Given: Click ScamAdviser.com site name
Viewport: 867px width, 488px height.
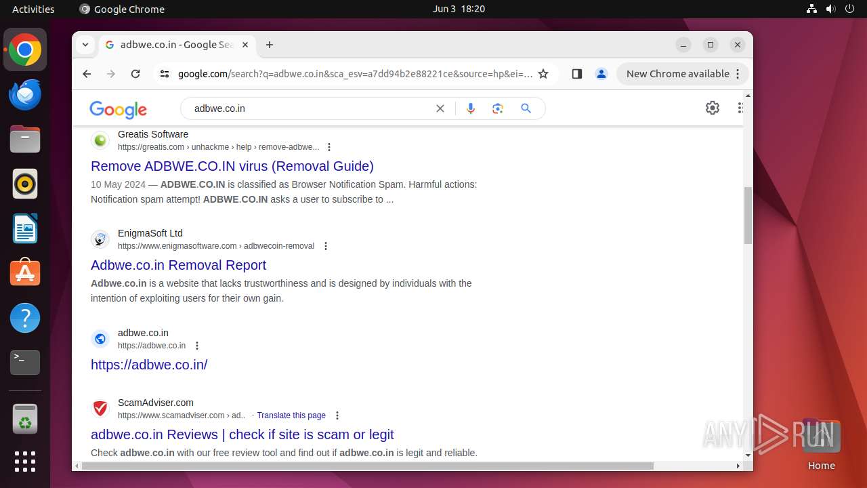Looking at the screenshot, I should [156, 403].
